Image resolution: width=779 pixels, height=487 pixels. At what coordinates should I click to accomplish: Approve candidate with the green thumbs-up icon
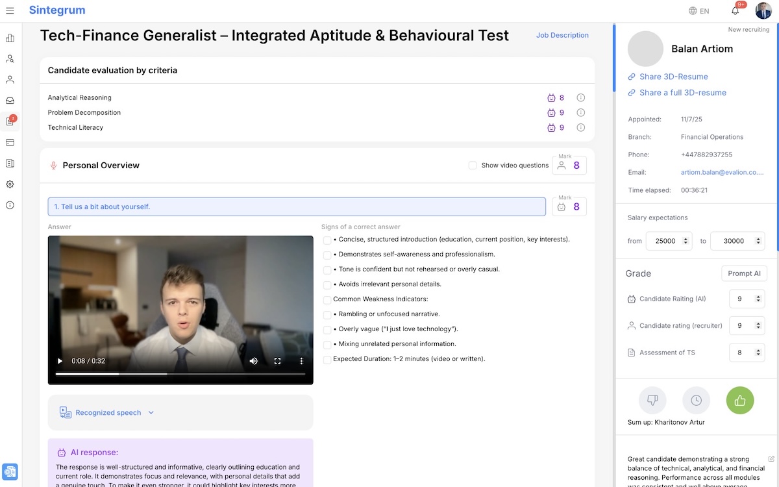pos(739,400)
